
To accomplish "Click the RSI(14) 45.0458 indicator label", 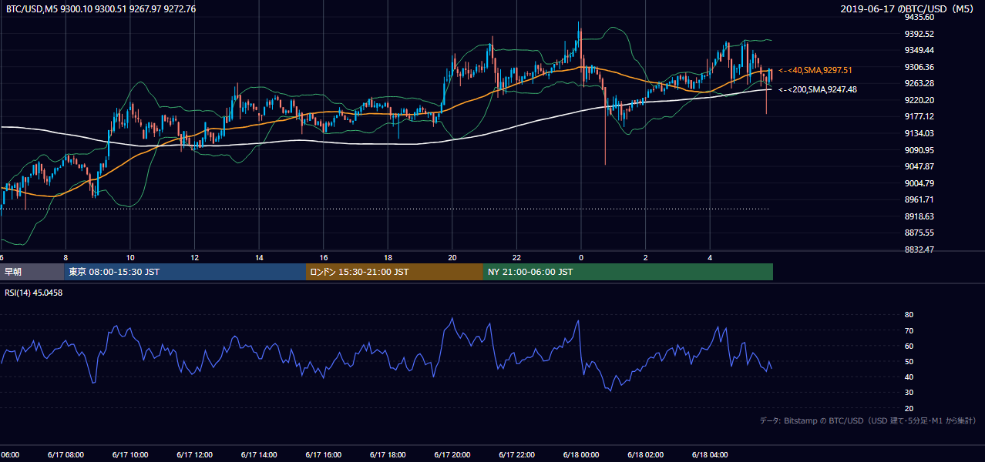I will (34, 293).
